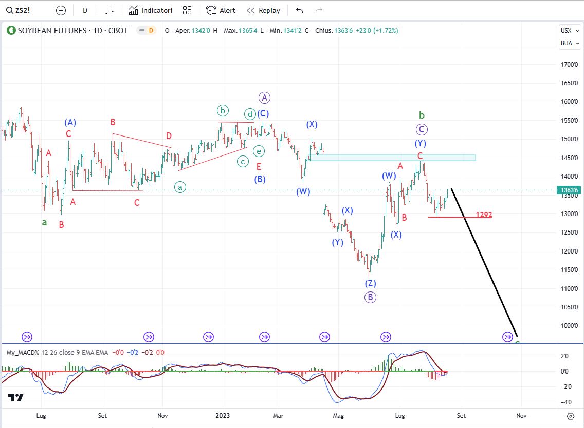Click the circled d teal label

[x=250, y=114]
